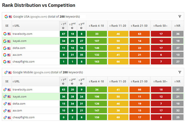Click help icon under 1st column, USA table
Viewport: 186px width, 123px height.
64,28
